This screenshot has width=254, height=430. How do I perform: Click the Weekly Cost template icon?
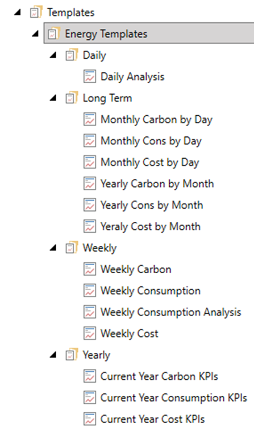coord(90,333)
